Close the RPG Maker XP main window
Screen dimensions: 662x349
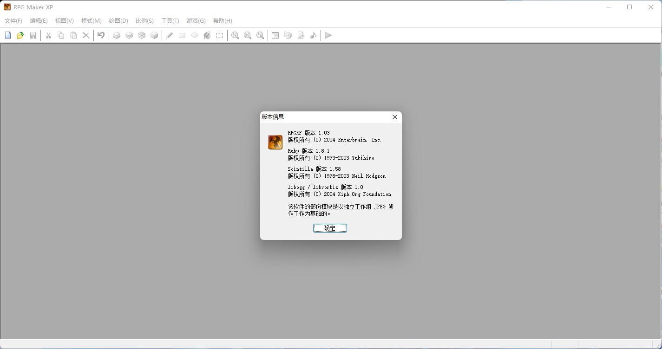651,7
